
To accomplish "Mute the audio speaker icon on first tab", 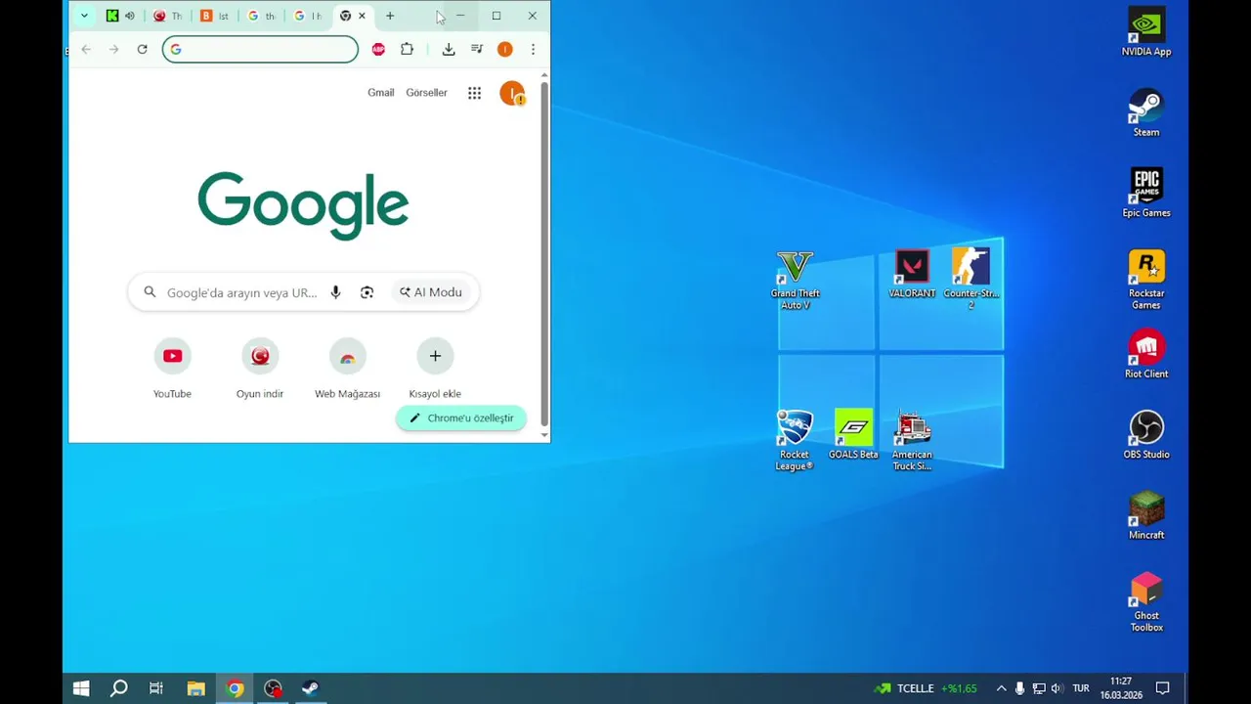I will [x=129, y=16].
